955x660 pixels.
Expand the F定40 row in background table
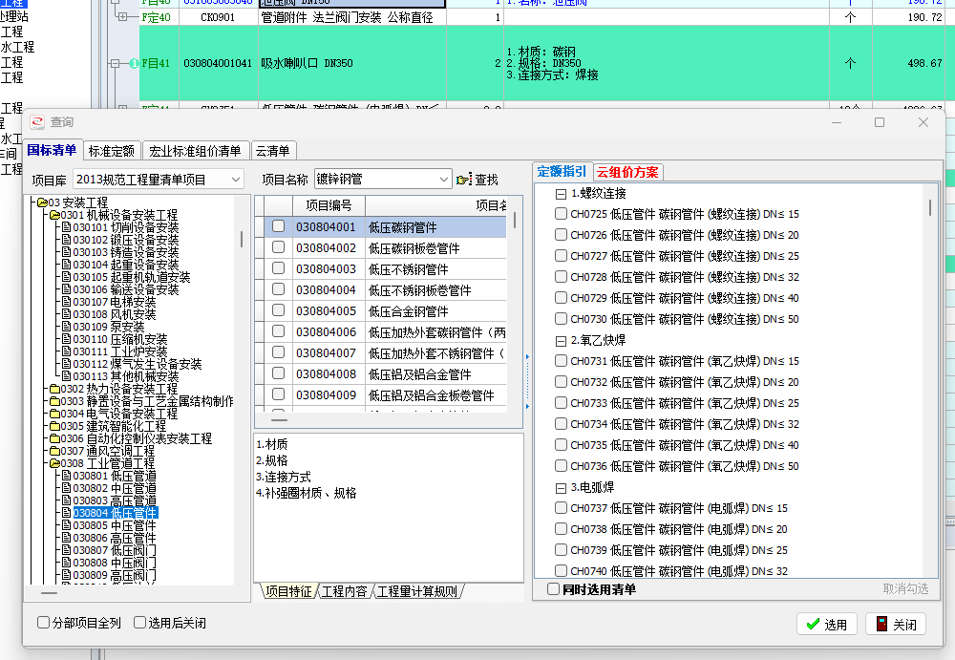coord(123,16)
